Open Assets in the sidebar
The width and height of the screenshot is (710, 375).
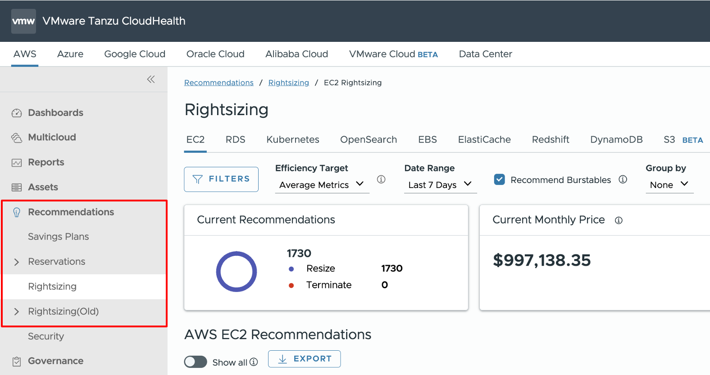(x=43, y=187)
